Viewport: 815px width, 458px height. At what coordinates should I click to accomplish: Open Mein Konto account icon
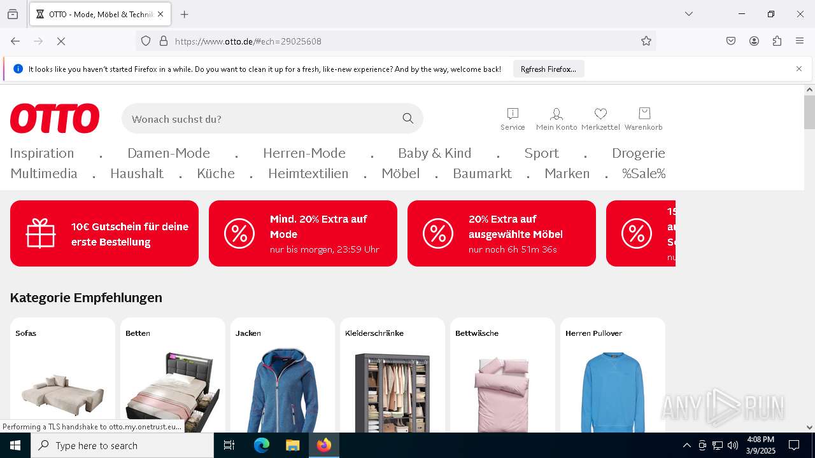[x=556, y=119]
